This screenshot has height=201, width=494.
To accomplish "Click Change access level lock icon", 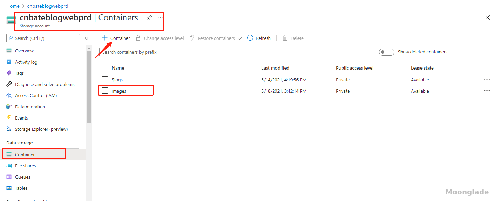I will pos(138,38).
